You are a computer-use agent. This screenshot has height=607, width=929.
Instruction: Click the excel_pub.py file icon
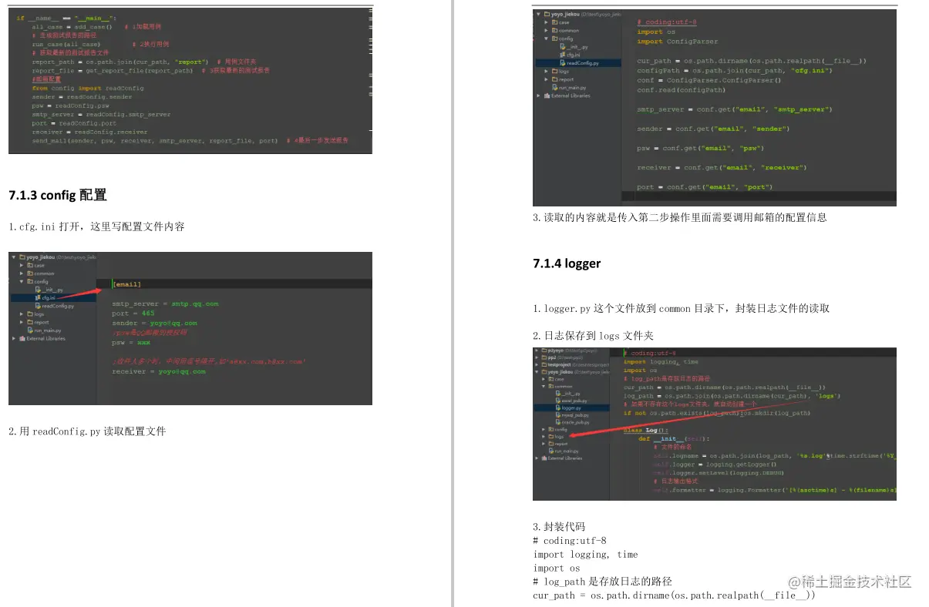tap(558, 401)
